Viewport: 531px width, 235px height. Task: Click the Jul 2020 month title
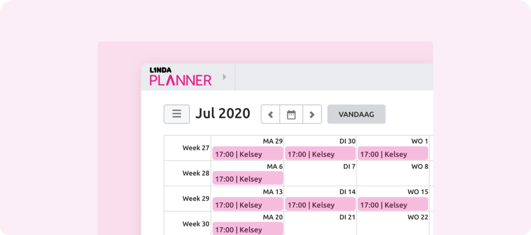point(223,114)
